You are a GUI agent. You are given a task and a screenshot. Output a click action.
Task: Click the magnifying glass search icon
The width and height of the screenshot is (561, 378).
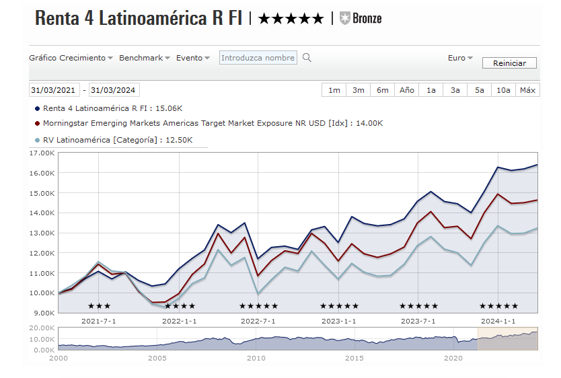pyautogui.click(x=307, y=58)
